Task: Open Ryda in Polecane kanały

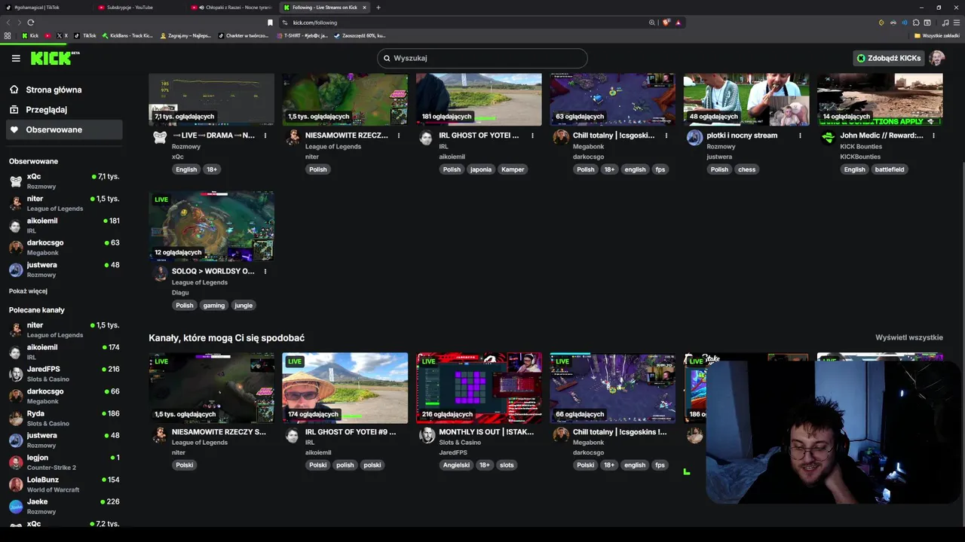Action: [64, 418]
